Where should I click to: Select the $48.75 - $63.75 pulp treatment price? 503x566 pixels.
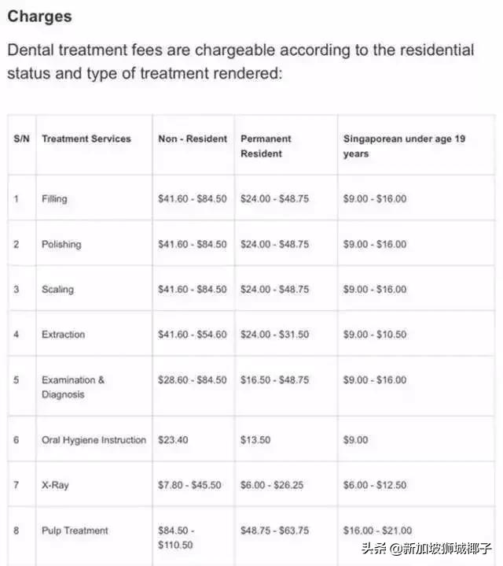click(x=274, y=531)
